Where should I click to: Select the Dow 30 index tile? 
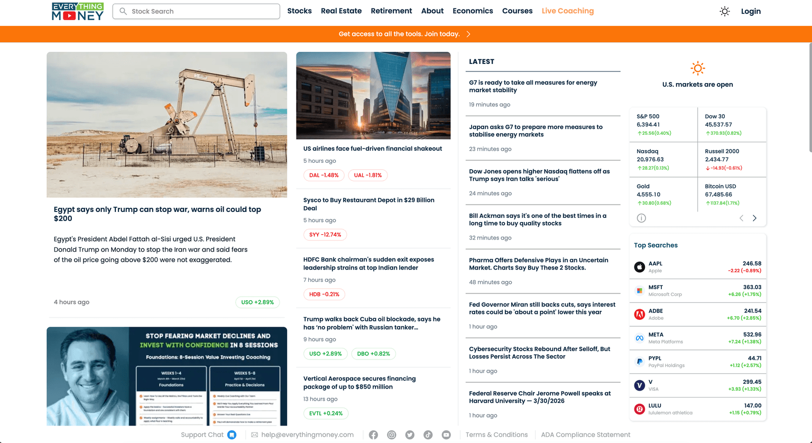coord(732,125)
